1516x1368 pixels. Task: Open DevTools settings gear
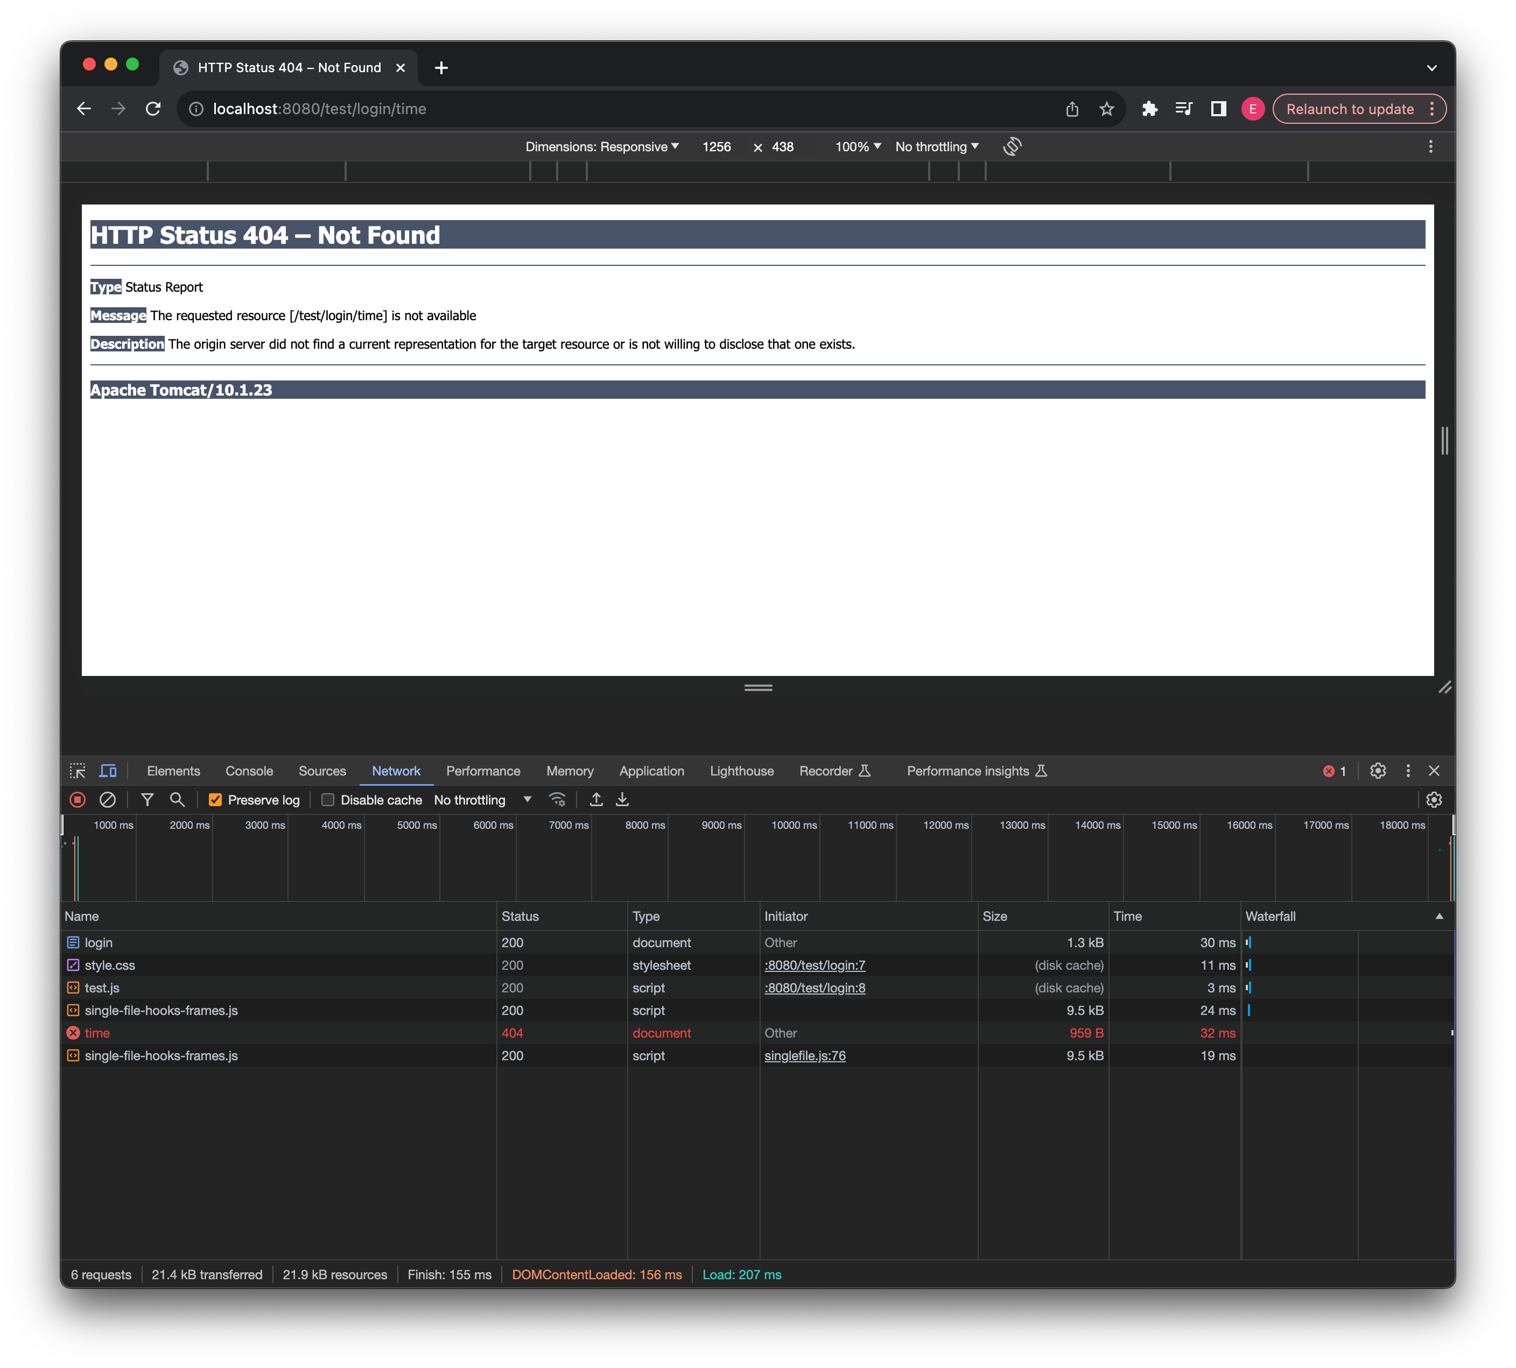(x=1379, y=771)
